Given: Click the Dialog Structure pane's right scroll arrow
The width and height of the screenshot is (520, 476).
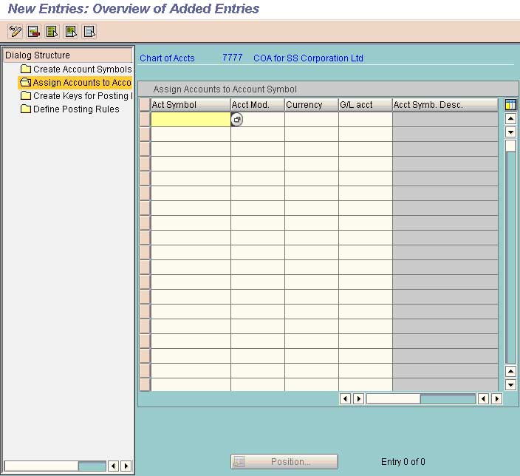Looking at the screenshot, I should tap(126, 466).
